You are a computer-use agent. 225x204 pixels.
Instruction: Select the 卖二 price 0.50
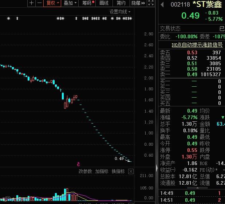pyautogui.click(x=192, y=69)
